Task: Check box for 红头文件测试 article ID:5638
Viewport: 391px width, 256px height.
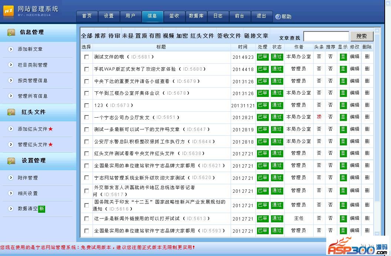Action: pos(87,154)
